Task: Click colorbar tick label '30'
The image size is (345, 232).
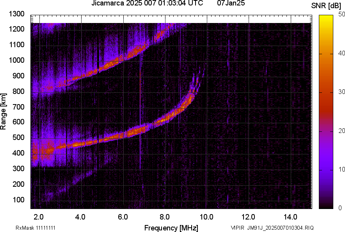Action: click(341, 92)
